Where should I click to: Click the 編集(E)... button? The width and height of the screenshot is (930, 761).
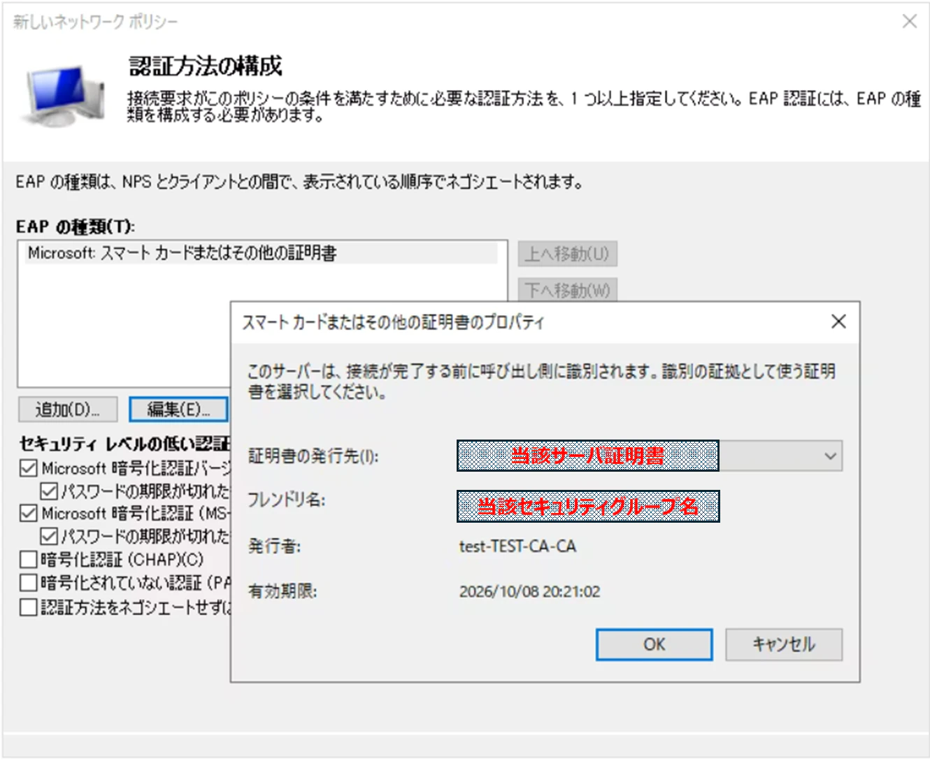click(x=178, y=410)
